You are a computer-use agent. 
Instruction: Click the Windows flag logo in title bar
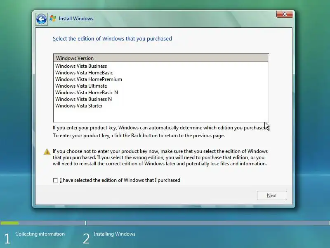53,19
